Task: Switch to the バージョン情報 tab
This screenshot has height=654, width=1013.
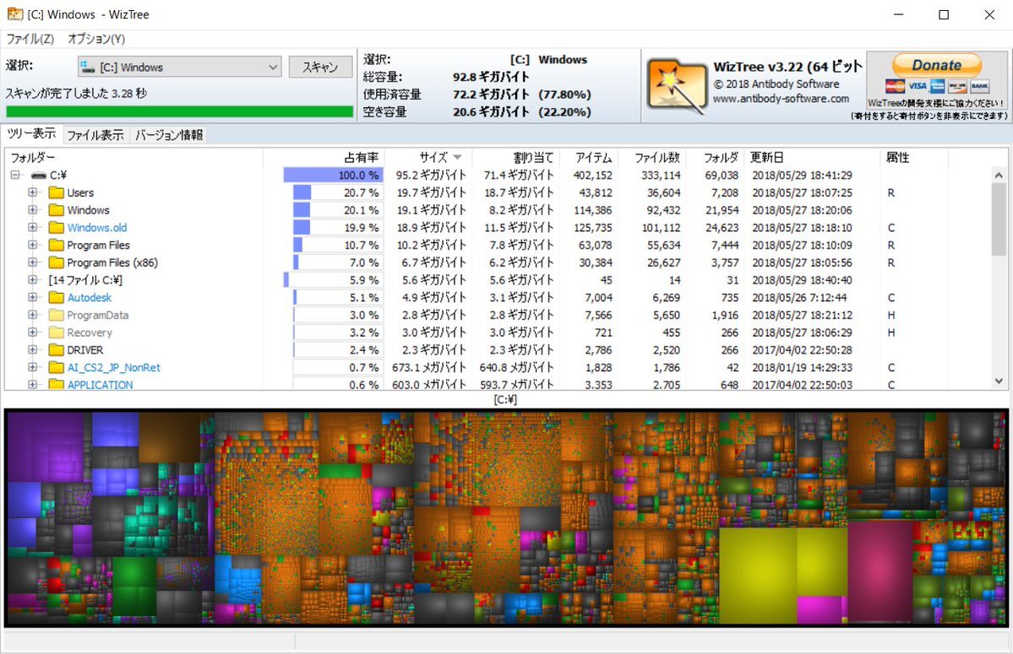Action: [x=169, y=135]
